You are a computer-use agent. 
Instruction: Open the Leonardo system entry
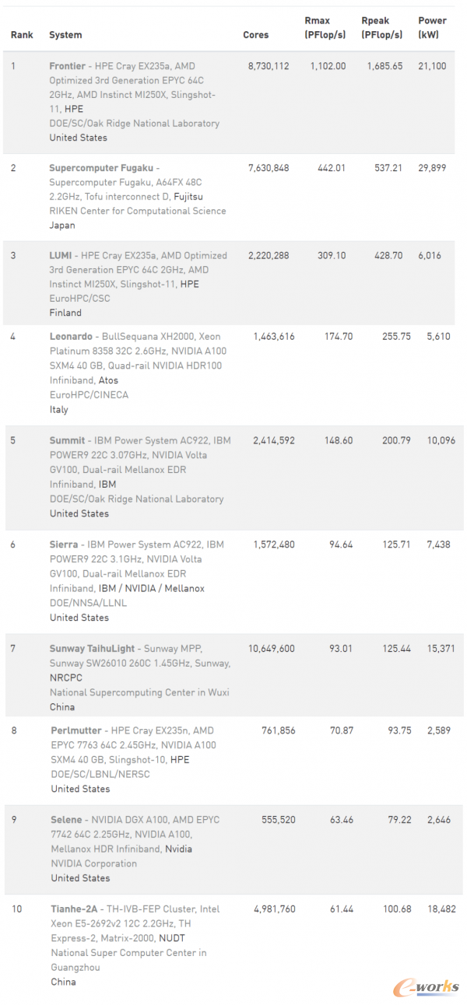click(71, 337)
